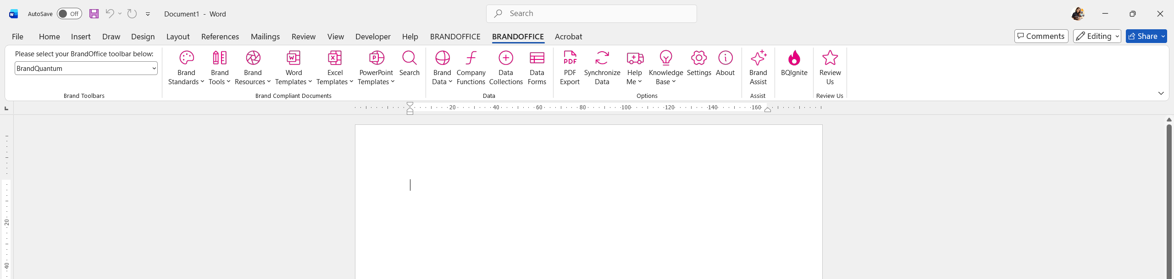Screen dimensions: 1174x279
Task: Click inside the blank document page
Action: click(x=588, y=201)
